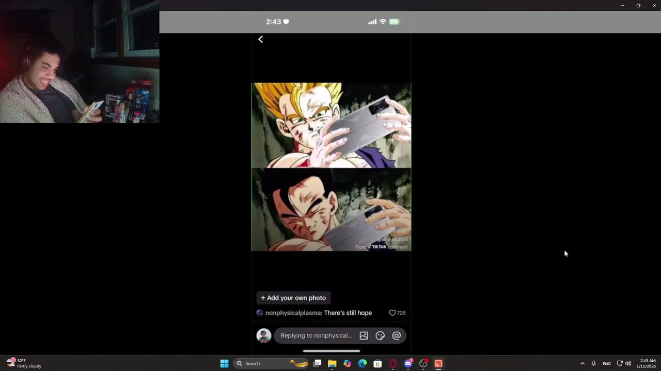Click the taskbar Search box
This screenshot has width=661, height=371.
coord(271,363)
